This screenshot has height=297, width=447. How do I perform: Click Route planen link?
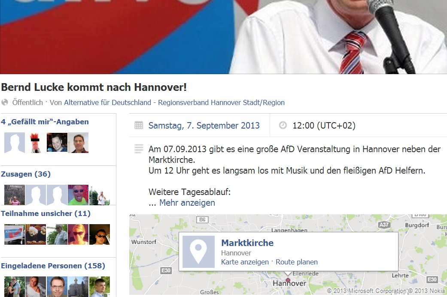point(296,262)
